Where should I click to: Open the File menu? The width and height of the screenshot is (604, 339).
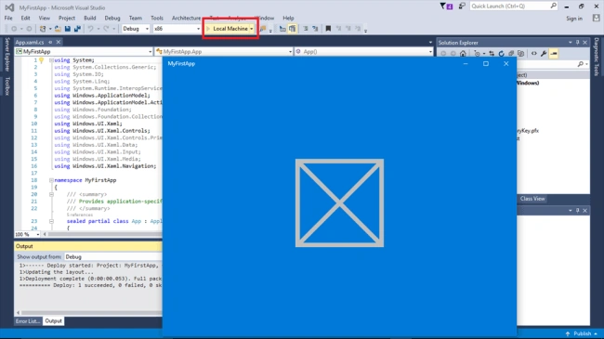click(8, 18)
